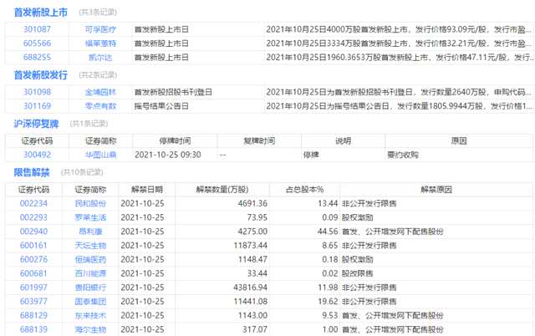
Task: Select share percentage value 44.56
Action: 328,232
